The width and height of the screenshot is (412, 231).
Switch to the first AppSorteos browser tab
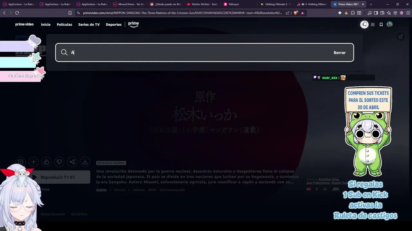19,4
